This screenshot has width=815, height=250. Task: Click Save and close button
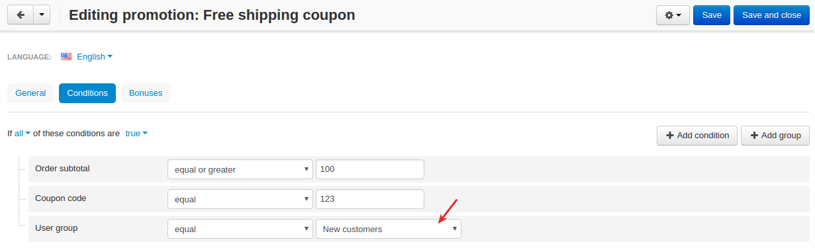coord(771,15)
